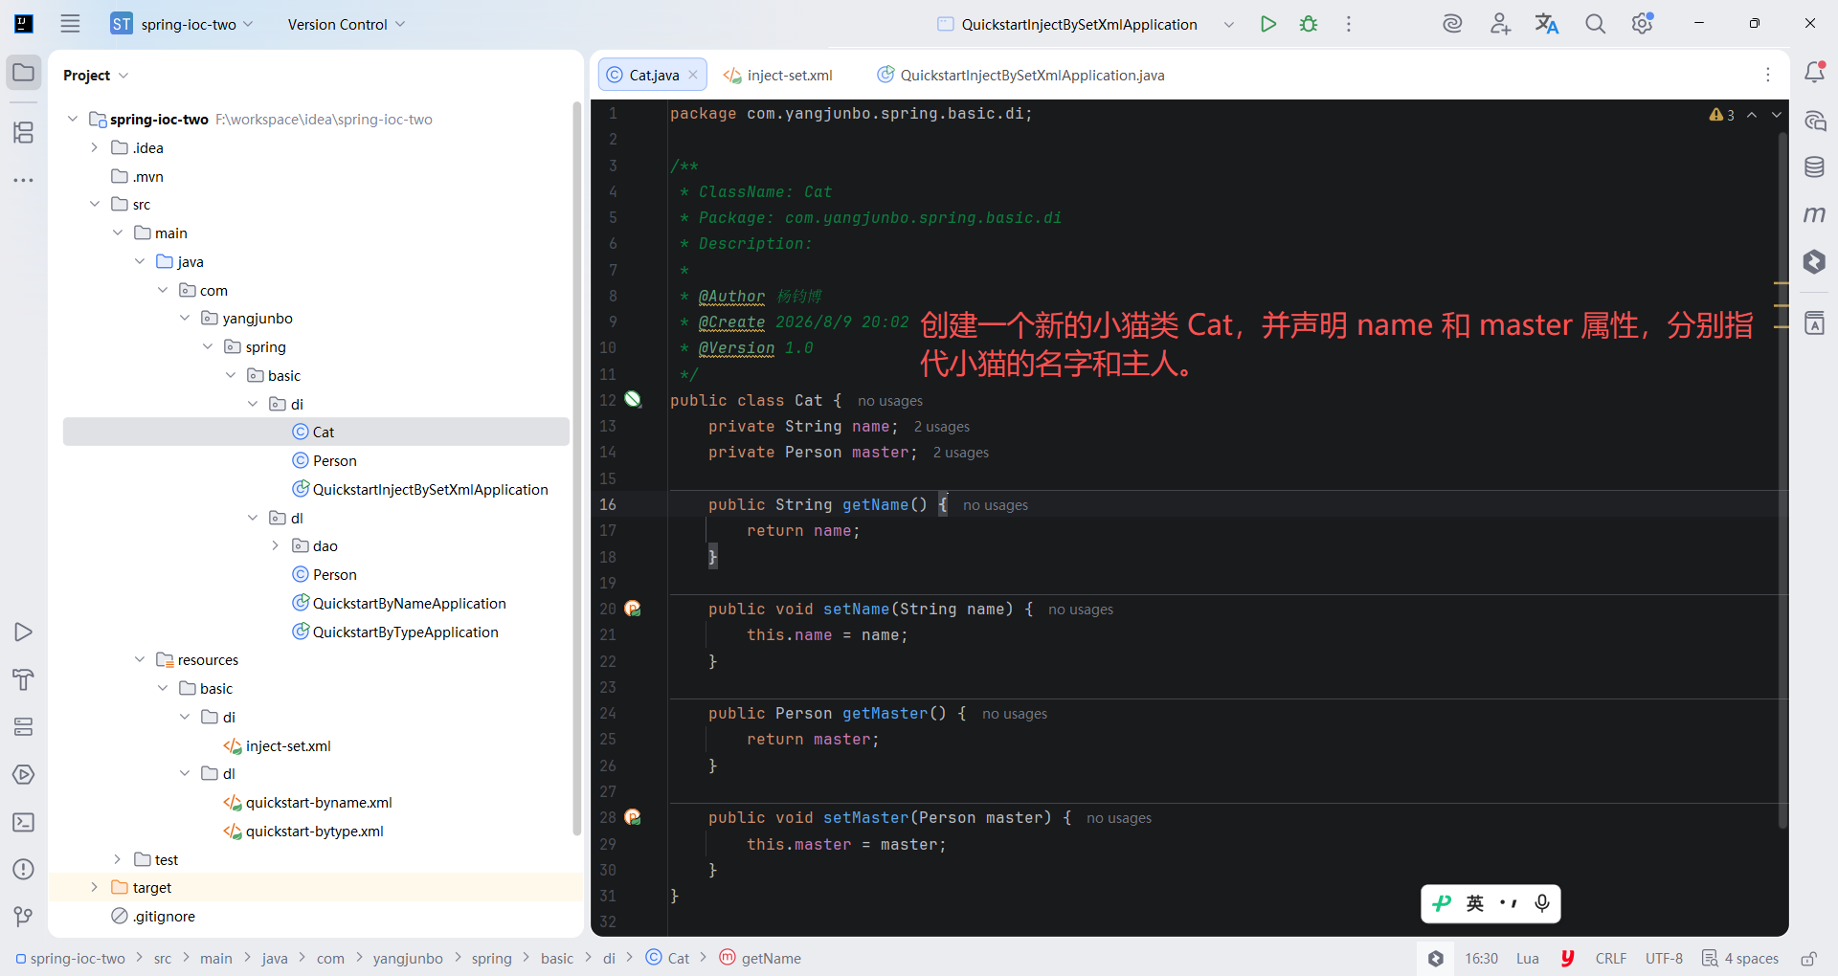Close the Cat.java editor tab
The height and width of the screenshot is (976, 1838).
(x=693, y=75)
